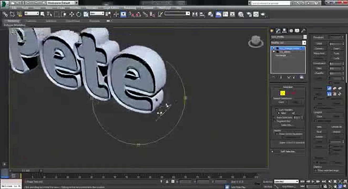348x189 pixels.
Task: Open the Schematic View icon
Action: pyautogui.click(x=233, y=14)
